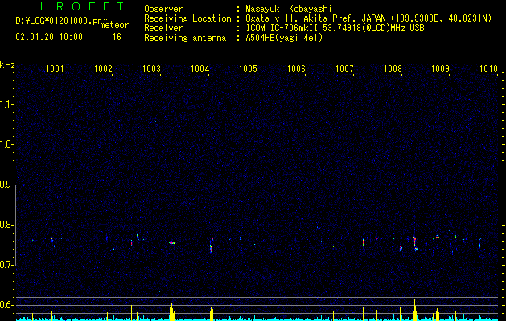Click the 1.1 frequency axis label
The height and width of the screenshot is (321, 506).
(6, 104)
